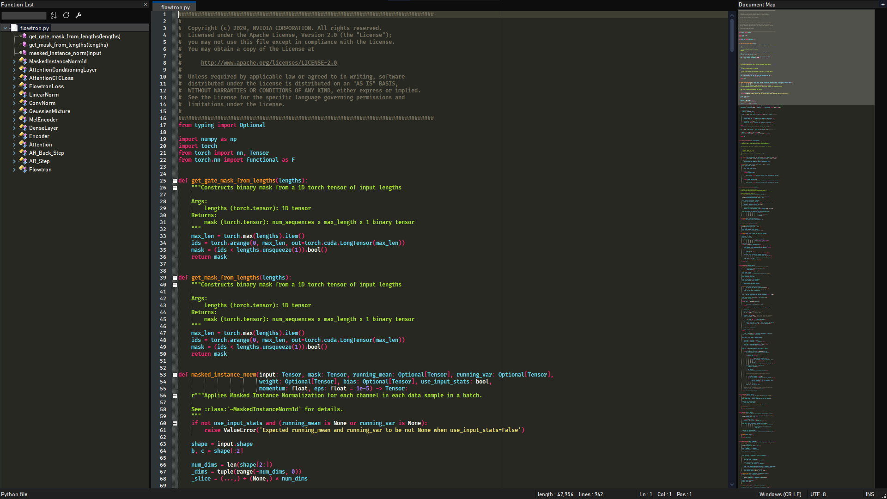Select the AR_Step tree label

pyautogui.click(x=39, y=161)
